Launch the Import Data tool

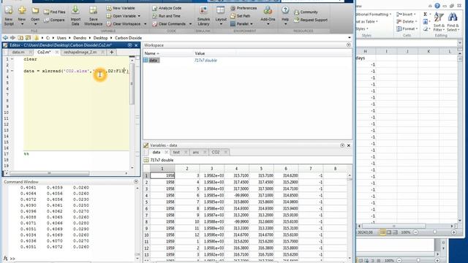75,15
